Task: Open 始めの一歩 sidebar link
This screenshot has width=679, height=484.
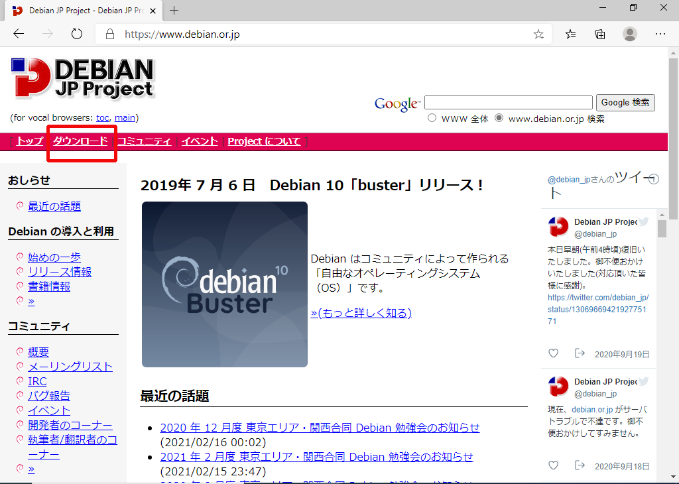Action: pos(54,258)
